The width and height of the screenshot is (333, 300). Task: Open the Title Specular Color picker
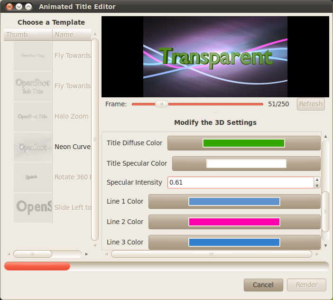246,163
